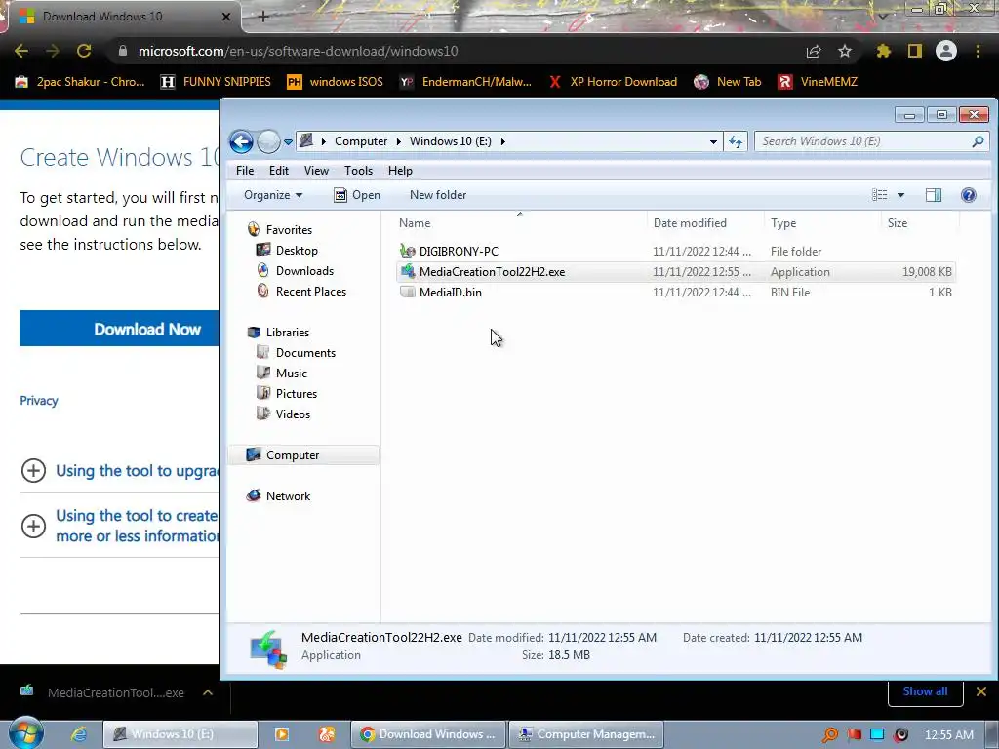The image size is (999, 749).
Task: Open the Edit menu in Explorer
Action: [x=278, y=170]
